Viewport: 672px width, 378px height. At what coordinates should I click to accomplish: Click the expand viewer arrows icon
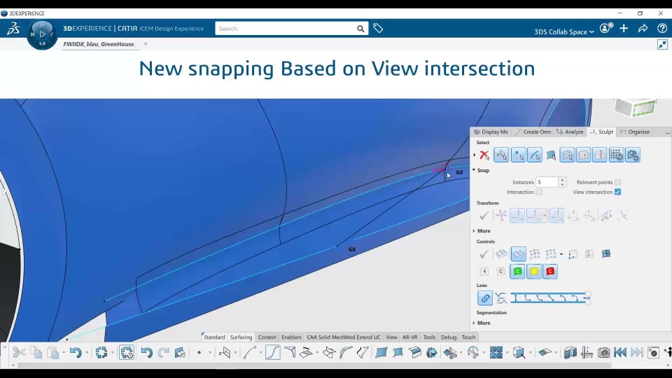pyautogui.click(x=663, y=44)
